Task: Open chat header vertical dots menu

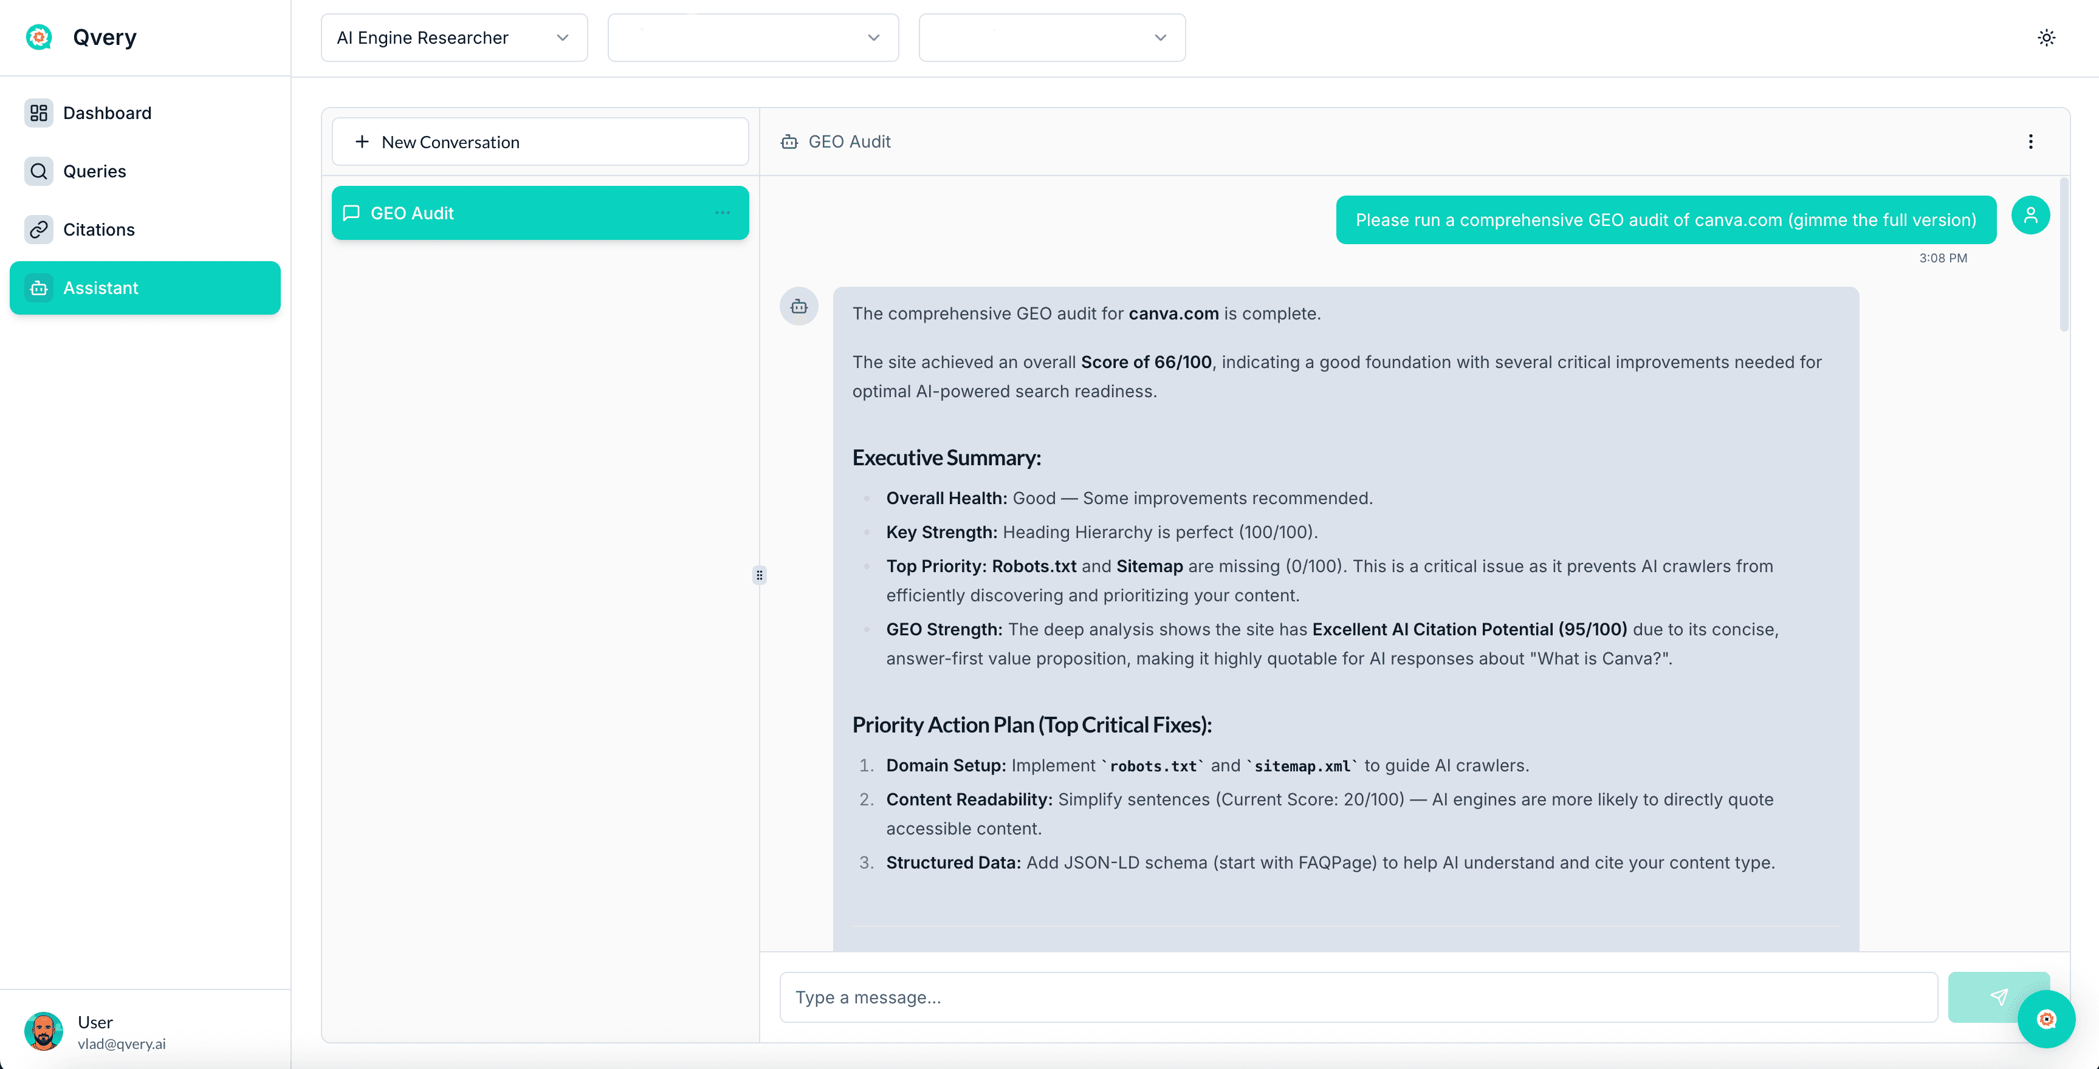Action: (2030, 142)
